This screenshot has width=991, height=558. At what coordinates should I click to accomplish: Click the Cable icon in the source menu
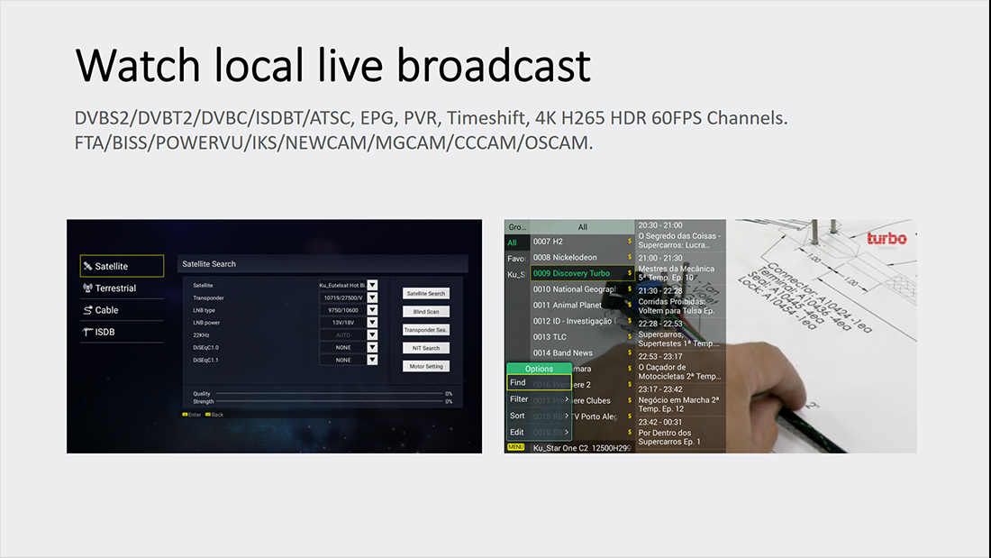(88, 310)
